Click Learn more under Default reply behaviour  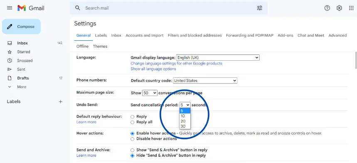click(x=86, y=122)
